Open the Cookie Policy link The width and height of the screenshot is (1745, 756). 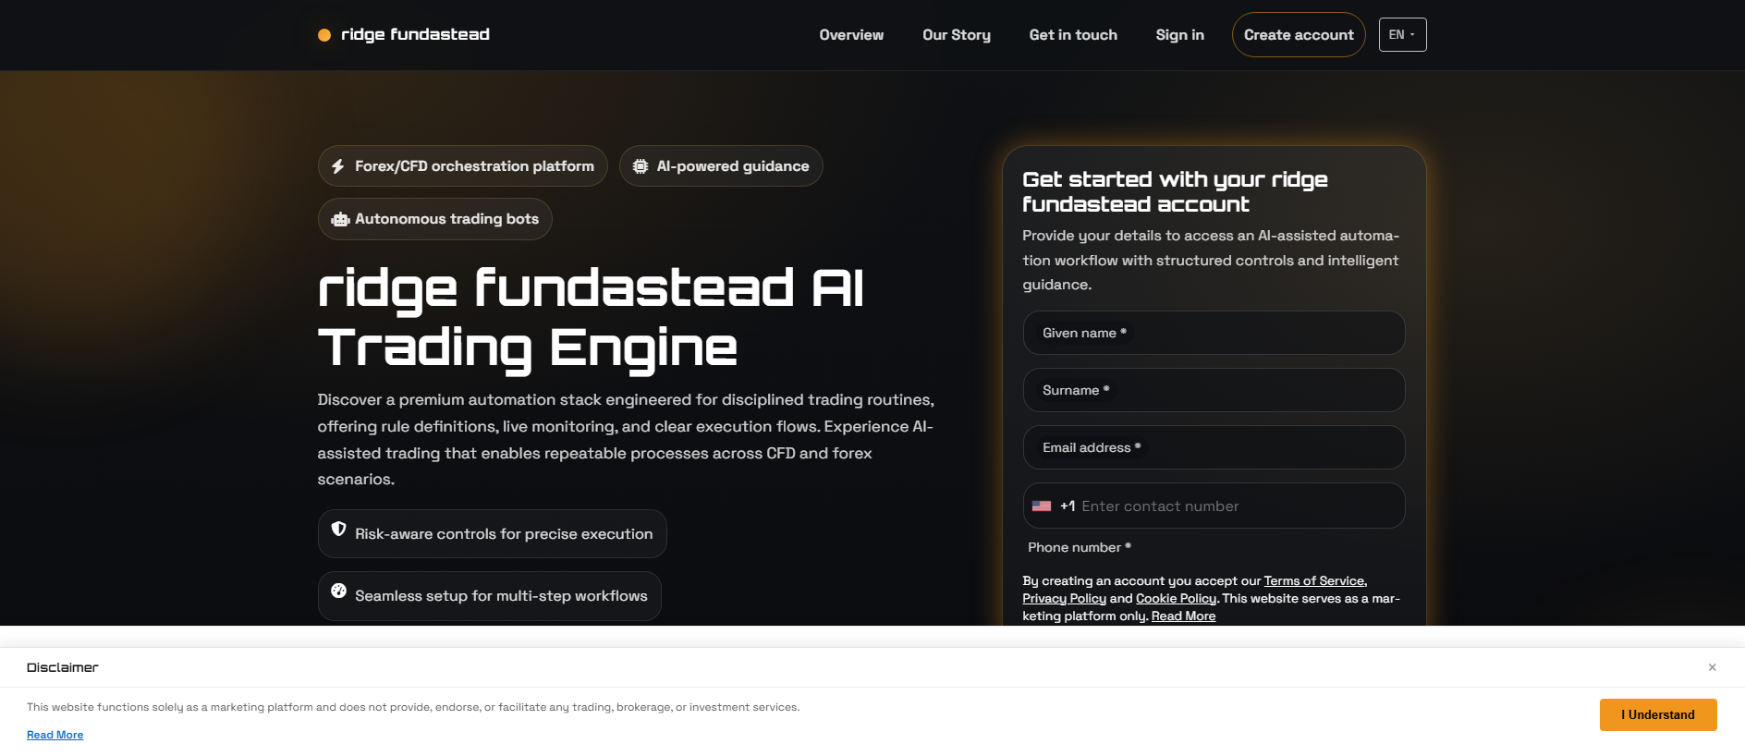coord(1176,598)
